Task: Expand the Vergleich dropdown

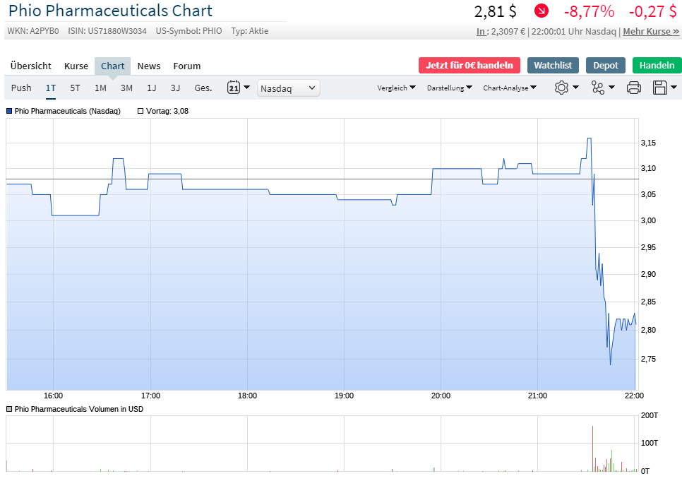Action: point(395,88)
